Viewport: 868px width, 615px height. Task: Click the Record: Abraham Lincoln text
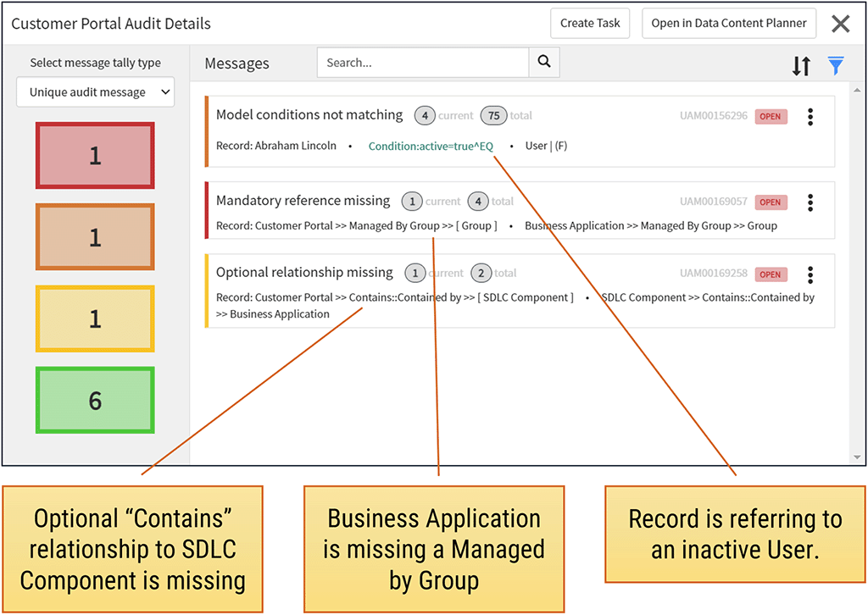click(x=276, y=146)
